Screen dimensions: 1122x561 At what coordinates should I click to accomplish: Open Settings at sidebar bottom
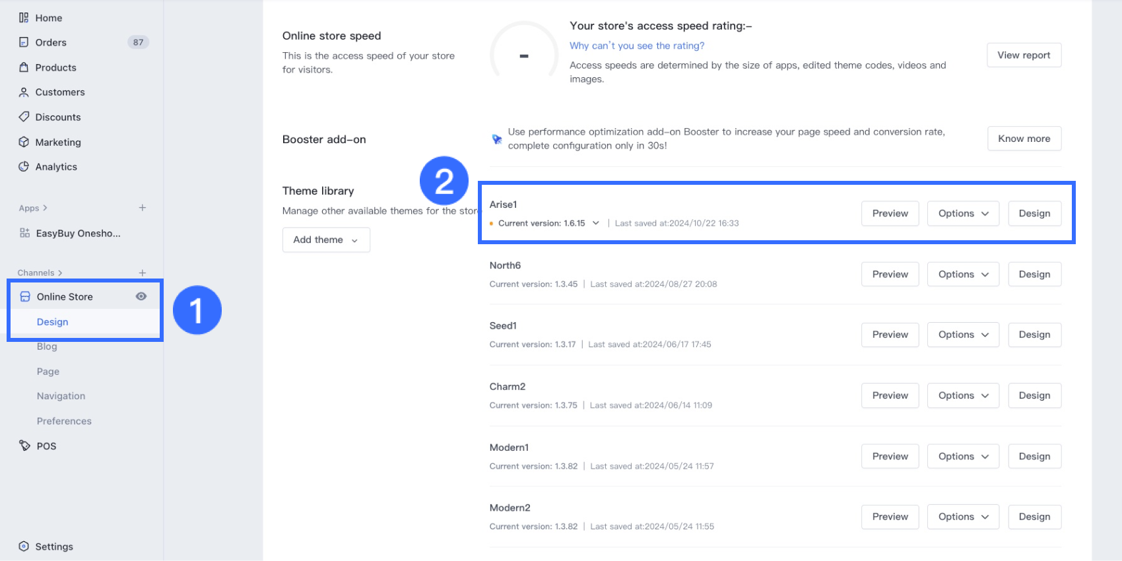pos(54,546)
